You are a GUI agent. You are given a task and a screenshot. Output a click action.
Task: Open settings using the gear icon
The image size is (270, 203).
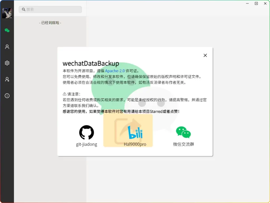pyautogui.click(x=7, y=63)
